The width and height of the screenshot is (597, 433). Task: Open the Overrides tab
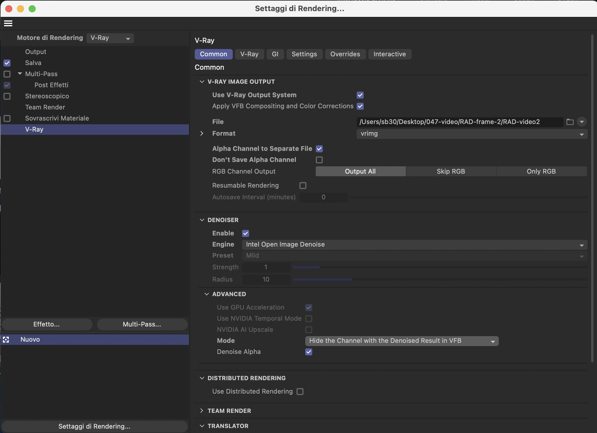point(345,54)
